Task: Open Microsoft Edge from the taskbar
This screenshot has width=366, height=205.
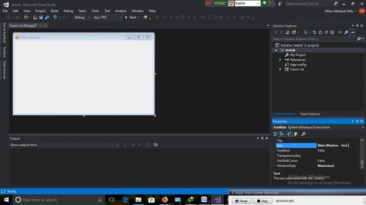Action: click(125, 200)
